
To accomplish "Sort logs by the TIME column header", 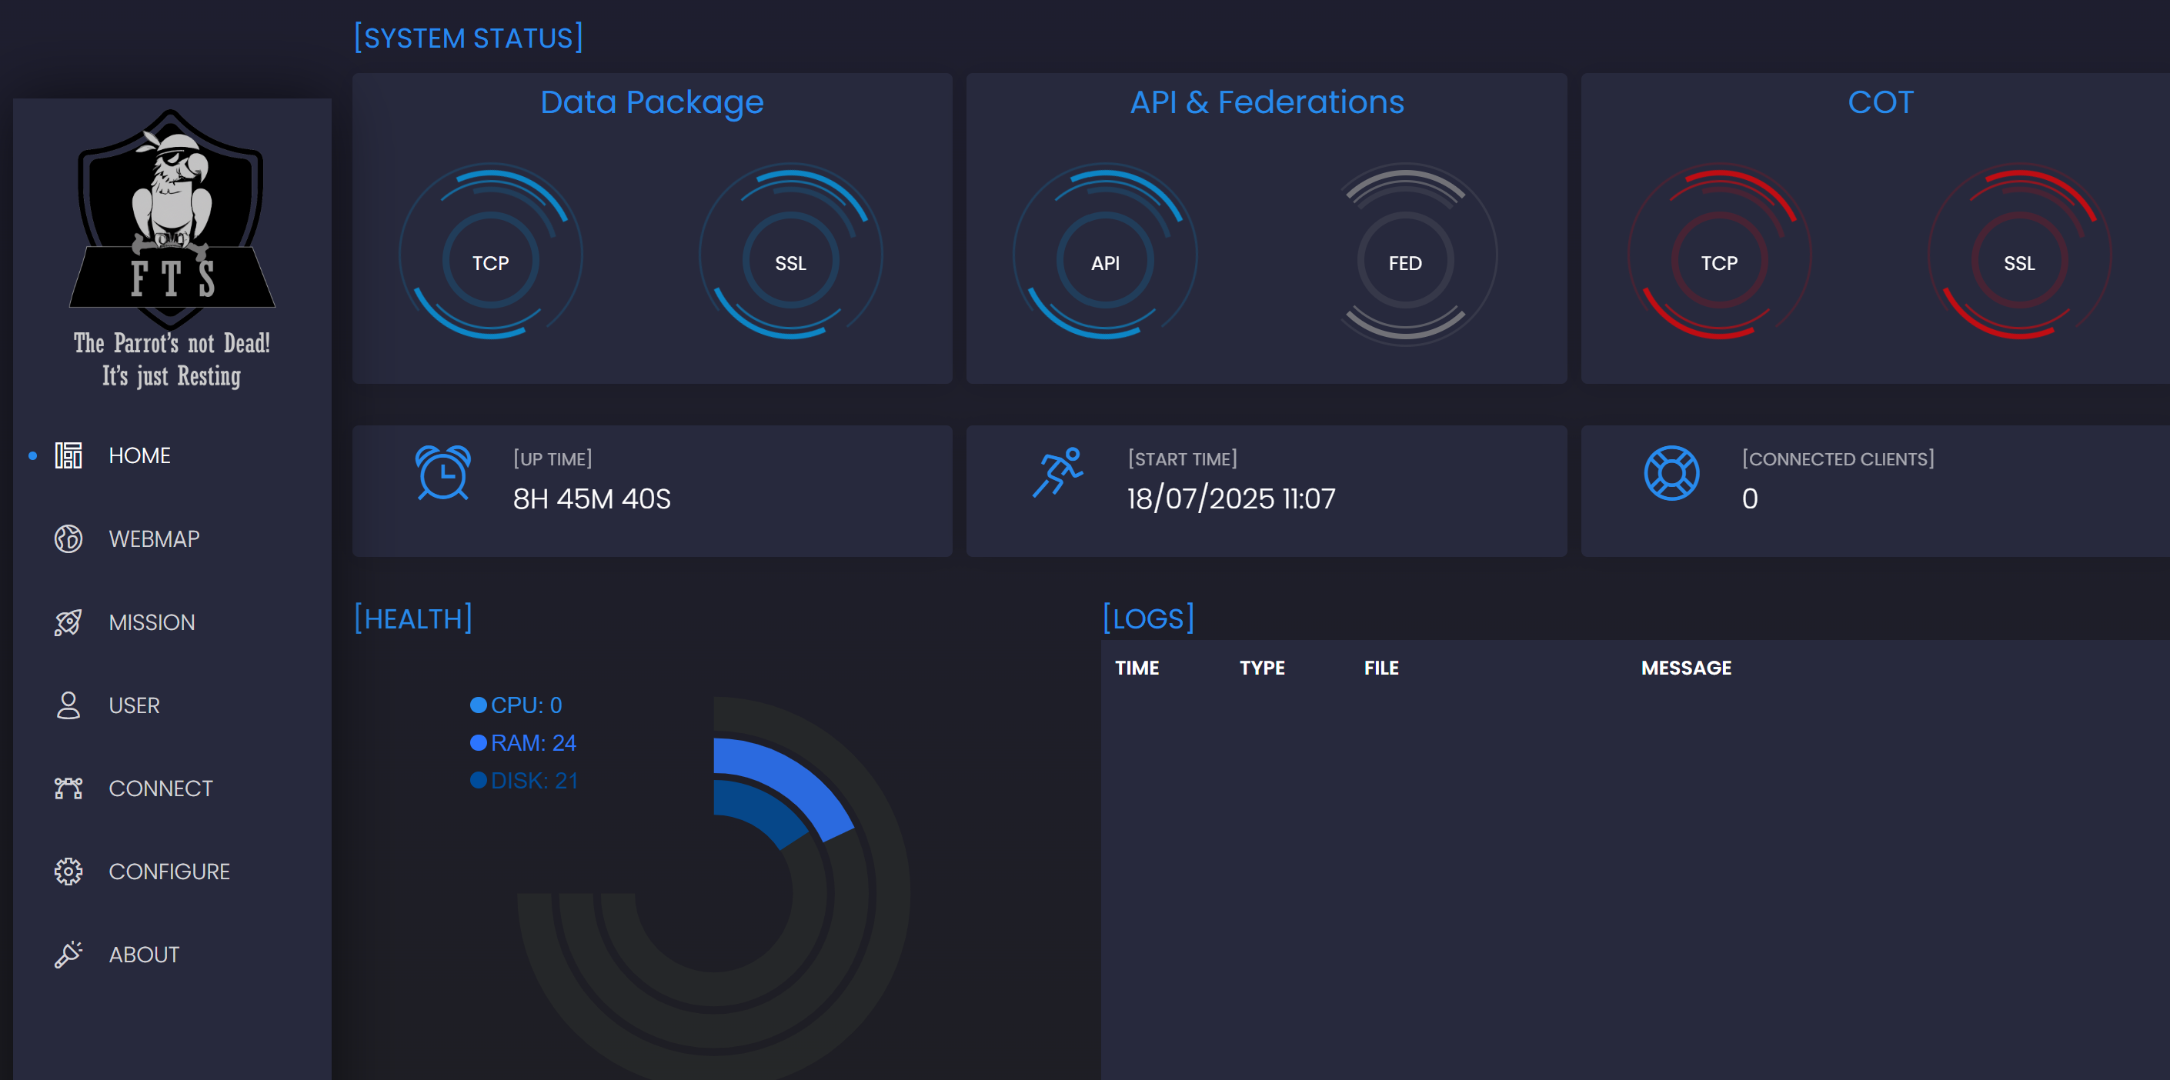I will pos(1137,668).
